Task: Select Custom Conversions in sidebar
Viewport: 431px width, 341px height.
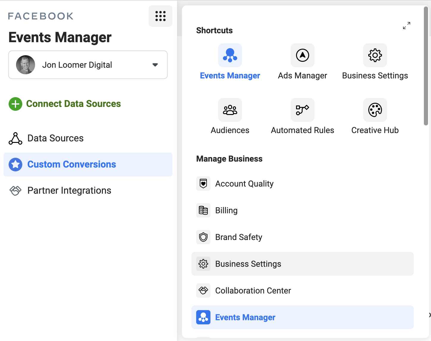Action: click(88, 165)
